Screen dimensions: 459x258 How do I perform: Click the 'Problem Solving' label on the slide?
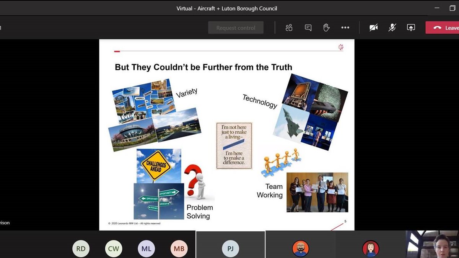[200, 212]
